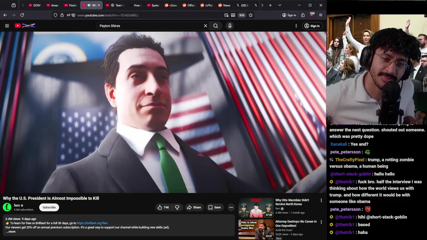The width and height of the screenshot is (427, 240).
Task: Click the padlock site security icon
Action: tap(62, 15)
